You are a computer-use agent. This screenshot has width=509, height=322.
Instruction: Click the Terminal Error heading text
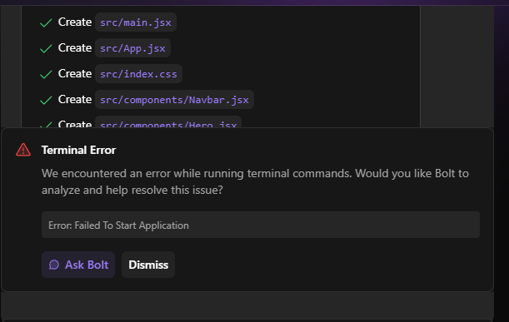click(78, 150)
